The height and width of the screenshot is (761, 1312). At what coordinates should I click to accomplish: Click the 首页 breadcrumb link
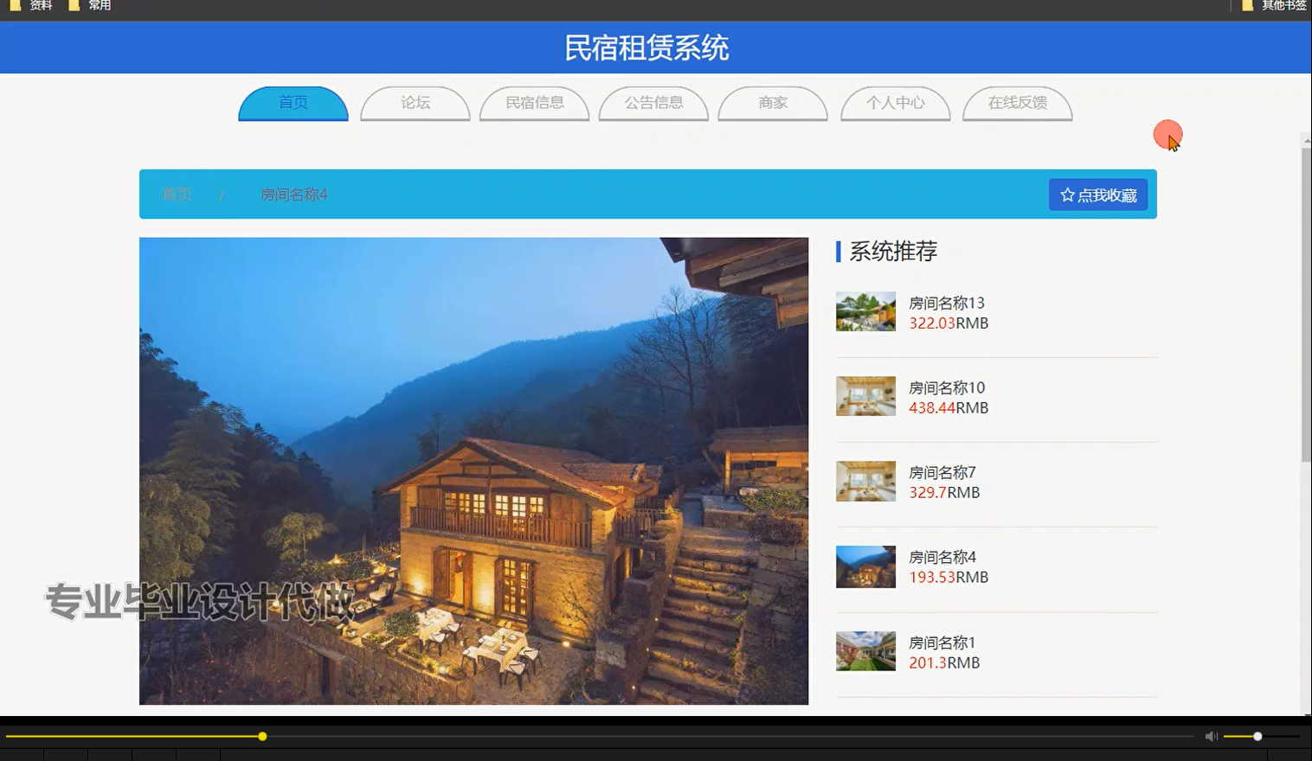[x=177, y=194]
